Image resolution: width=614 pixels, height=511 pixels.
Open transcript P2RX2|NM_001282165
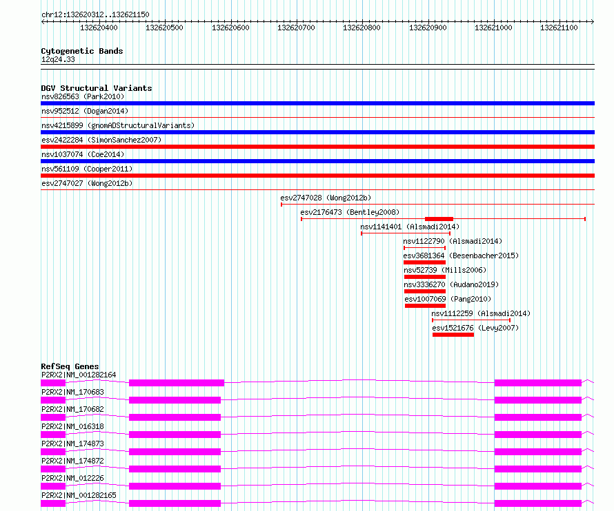79,495
